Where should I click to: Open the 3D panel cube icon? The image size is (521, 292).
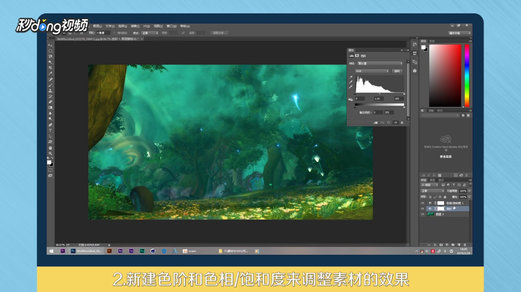[x=415, y=71]
